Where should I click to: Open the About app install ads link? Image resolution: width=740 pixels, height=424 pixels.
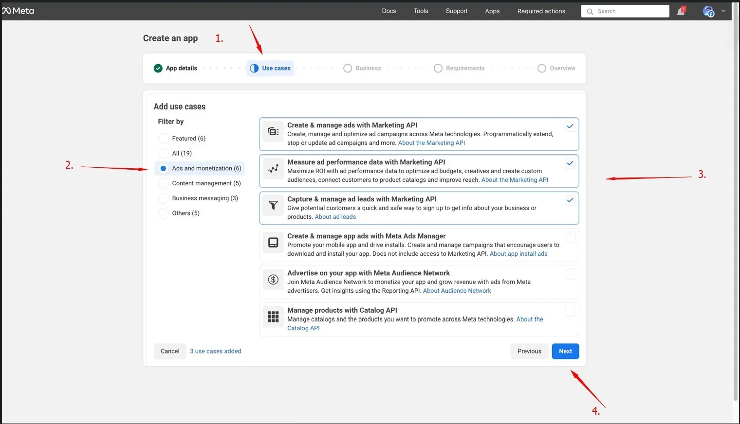pyautogui.click(x=518, y=254)
